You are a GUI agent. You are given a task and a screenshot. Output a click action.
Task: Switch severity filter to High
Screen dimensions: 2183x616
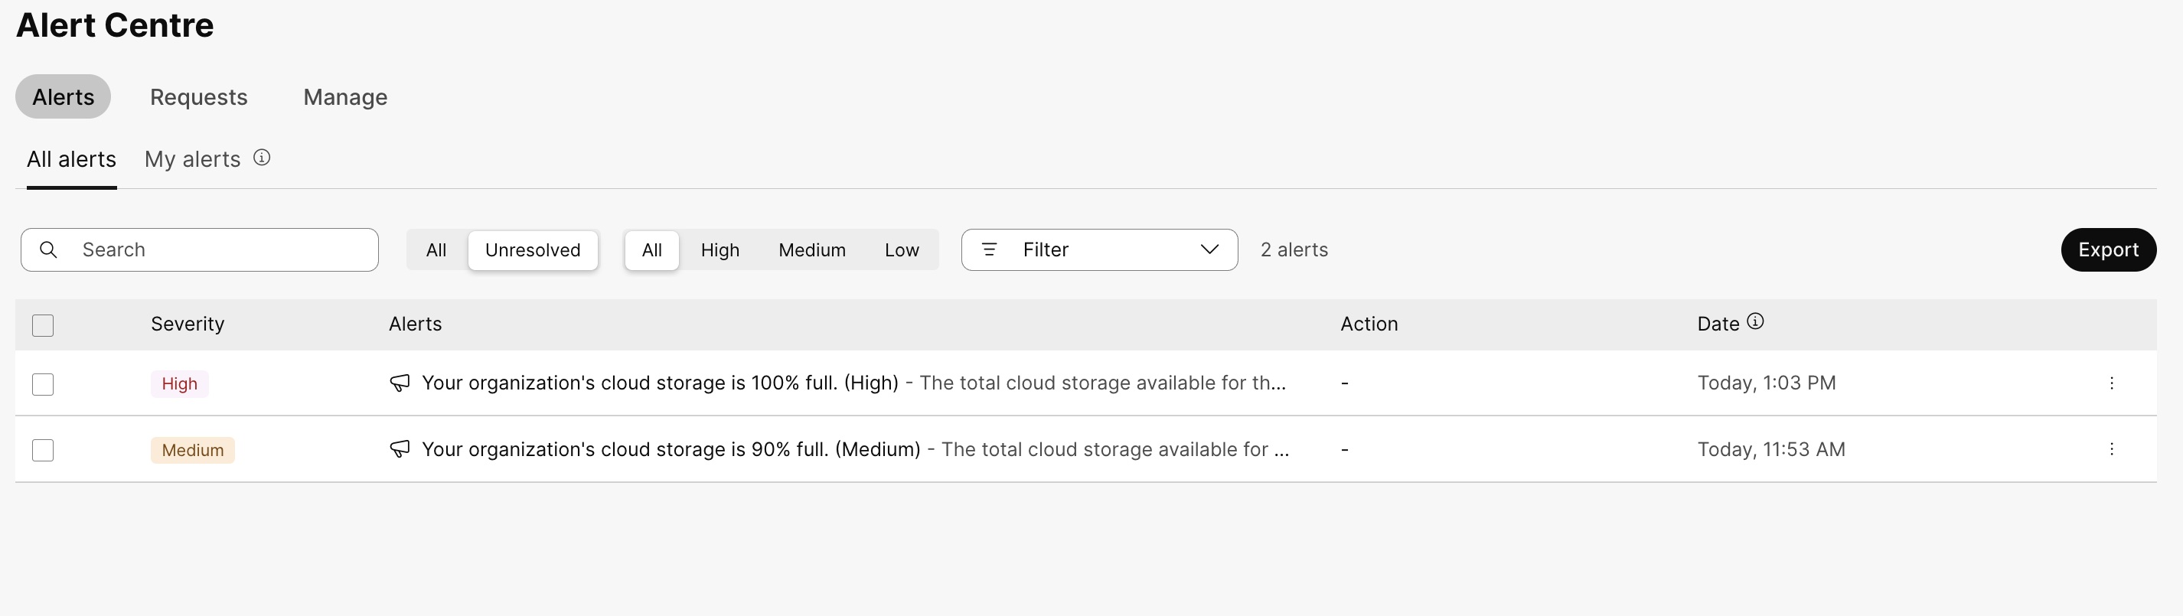[x=720, y=249]
